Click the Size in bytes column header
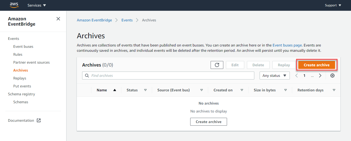The image size is (351, 141). pos(265,90)
